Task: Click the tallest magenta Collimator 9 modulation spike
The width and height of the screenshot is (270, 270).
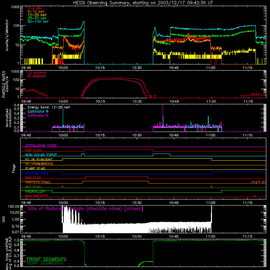Action: click(163, 115)
